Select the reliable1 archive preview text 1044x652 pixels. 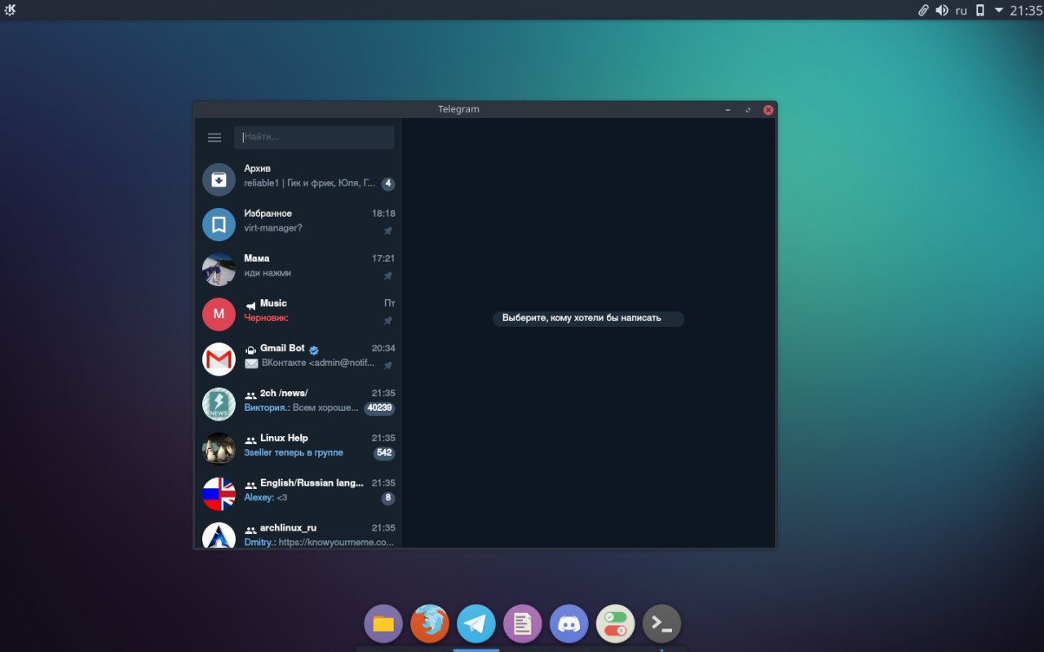(310, 183)
